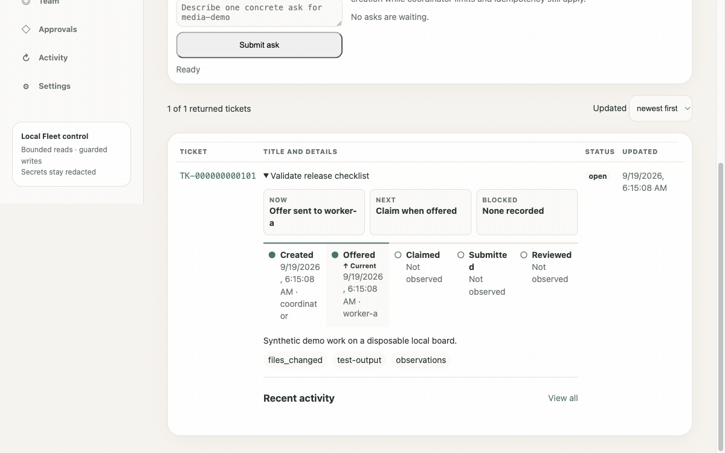Viewport: 725px width, 453px height.
Task: Click the Created step filled dot
Action: 272,255
